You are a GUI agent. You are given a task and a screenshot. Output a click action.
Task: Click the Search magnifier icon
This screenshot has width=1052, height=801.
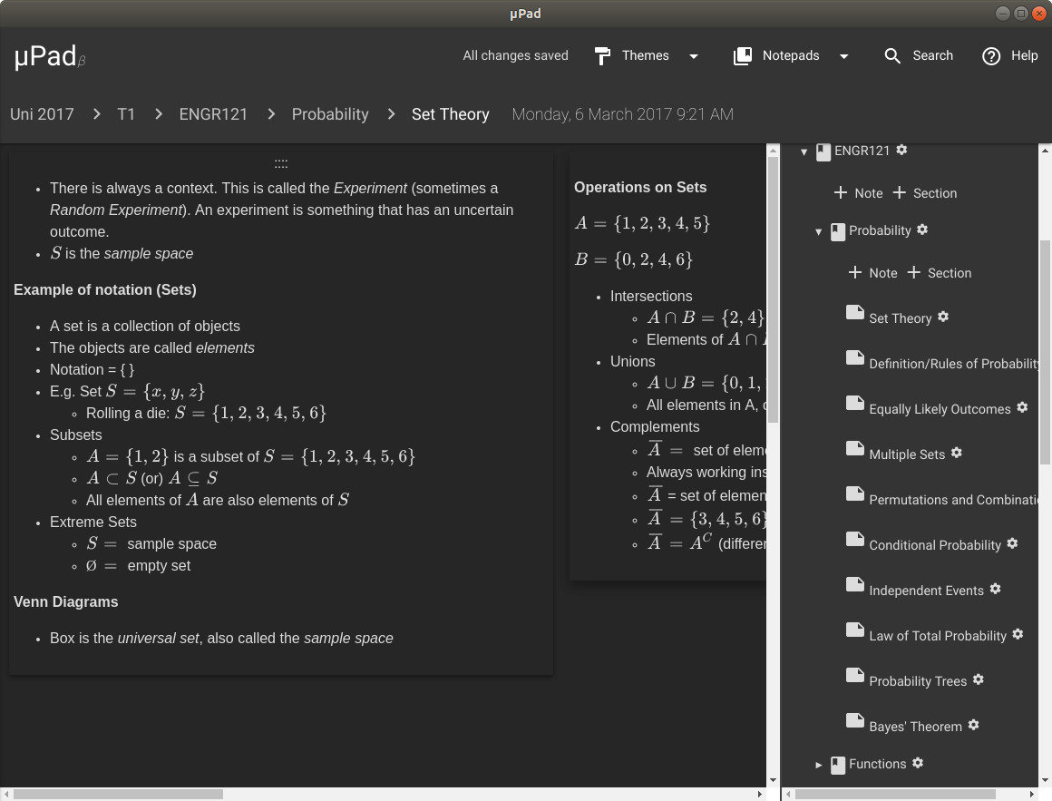[x=892, y=56]
